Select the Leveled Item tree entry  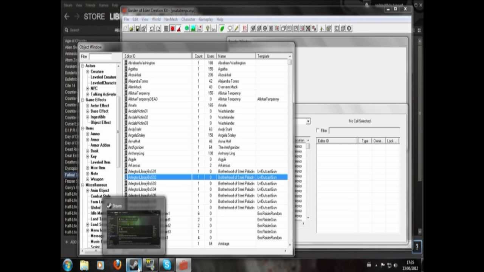coord(100,162)
